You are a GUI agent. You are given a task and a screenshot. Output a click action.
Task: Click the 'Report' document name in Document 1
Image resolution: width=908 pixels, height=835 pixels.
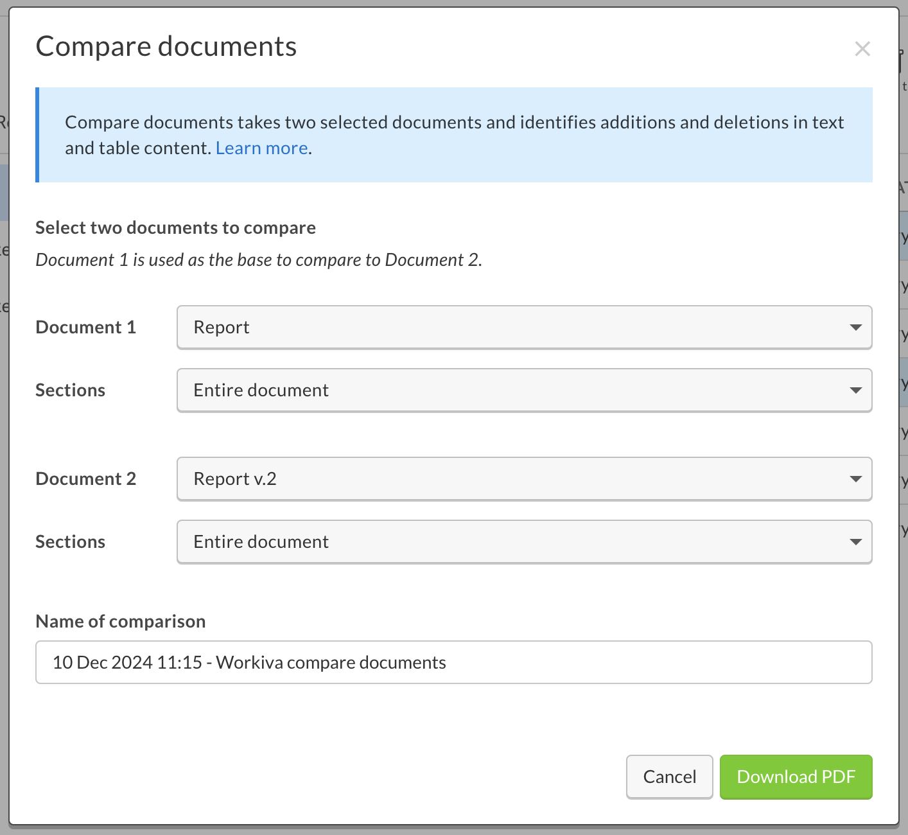[x=221, y=327]
